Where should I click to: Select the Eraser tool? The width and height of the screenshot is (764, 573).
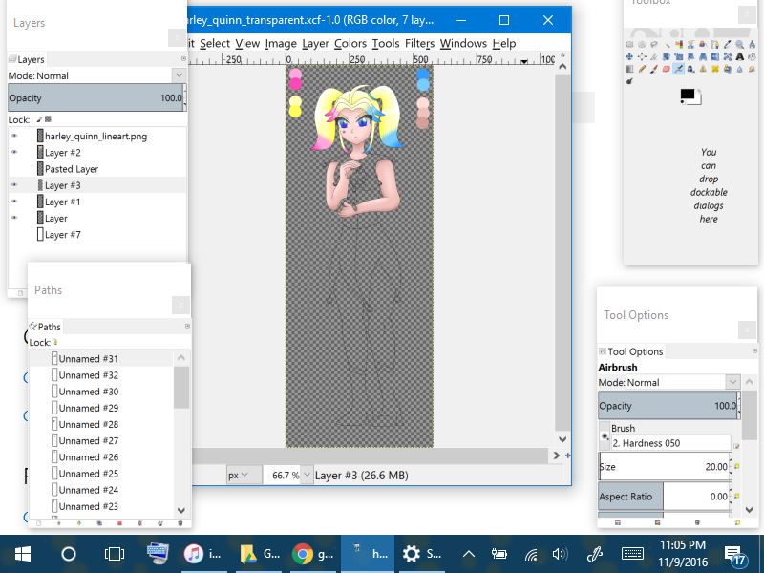666,69
